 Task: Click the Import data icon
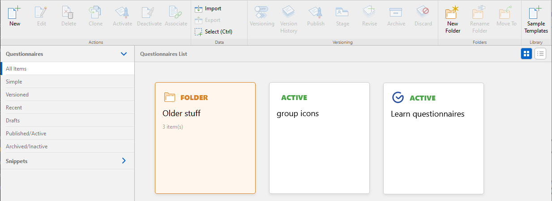pyautogui.click(x=199, y=8)
